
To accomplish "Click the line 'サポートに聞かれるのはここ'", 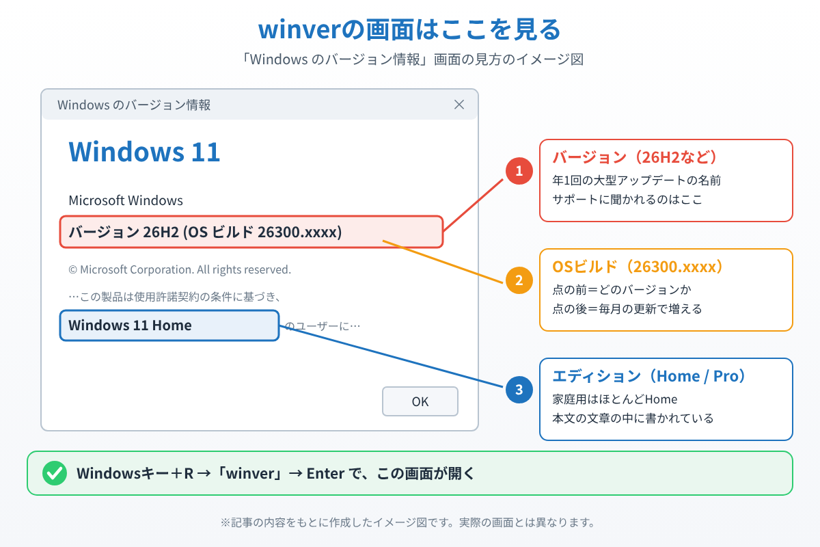I will point(627,200).
